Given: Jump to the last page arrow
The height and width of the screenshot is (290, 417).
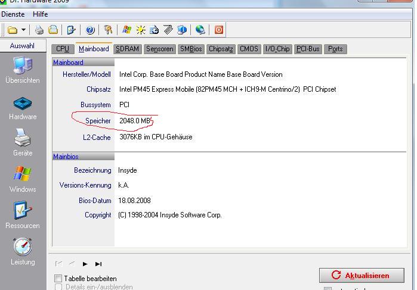Looking at the screenshot, I should (98, 264).
